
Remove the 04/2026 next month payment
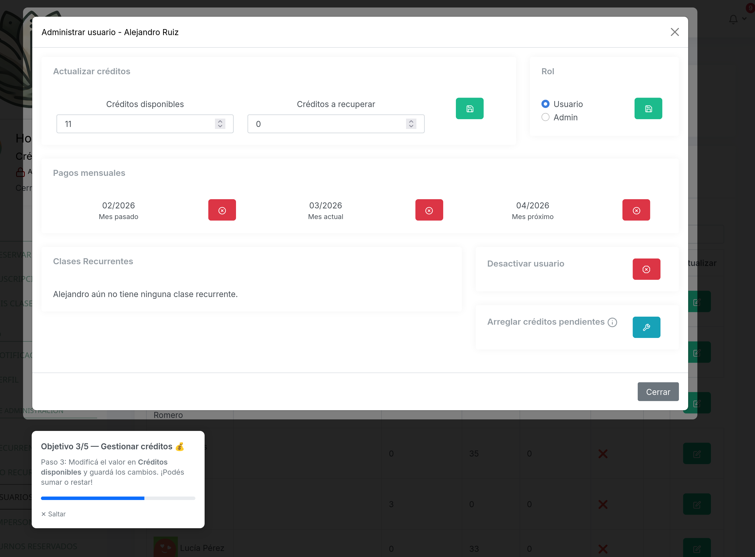636,210
